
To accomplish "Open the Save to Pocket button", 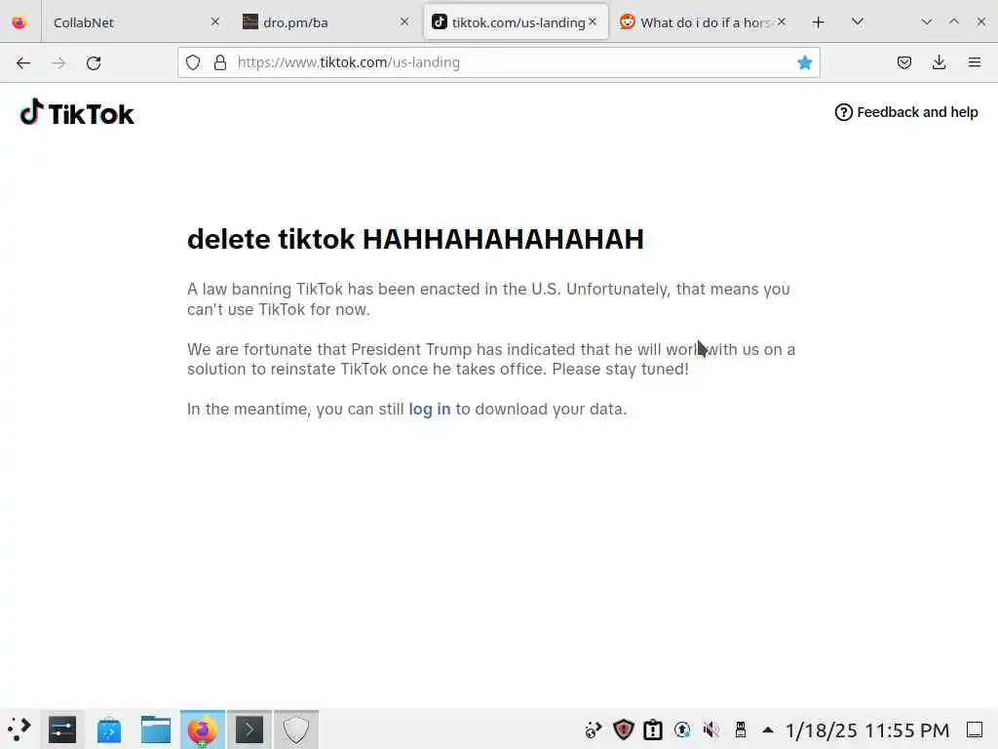I will pos(903,62).
